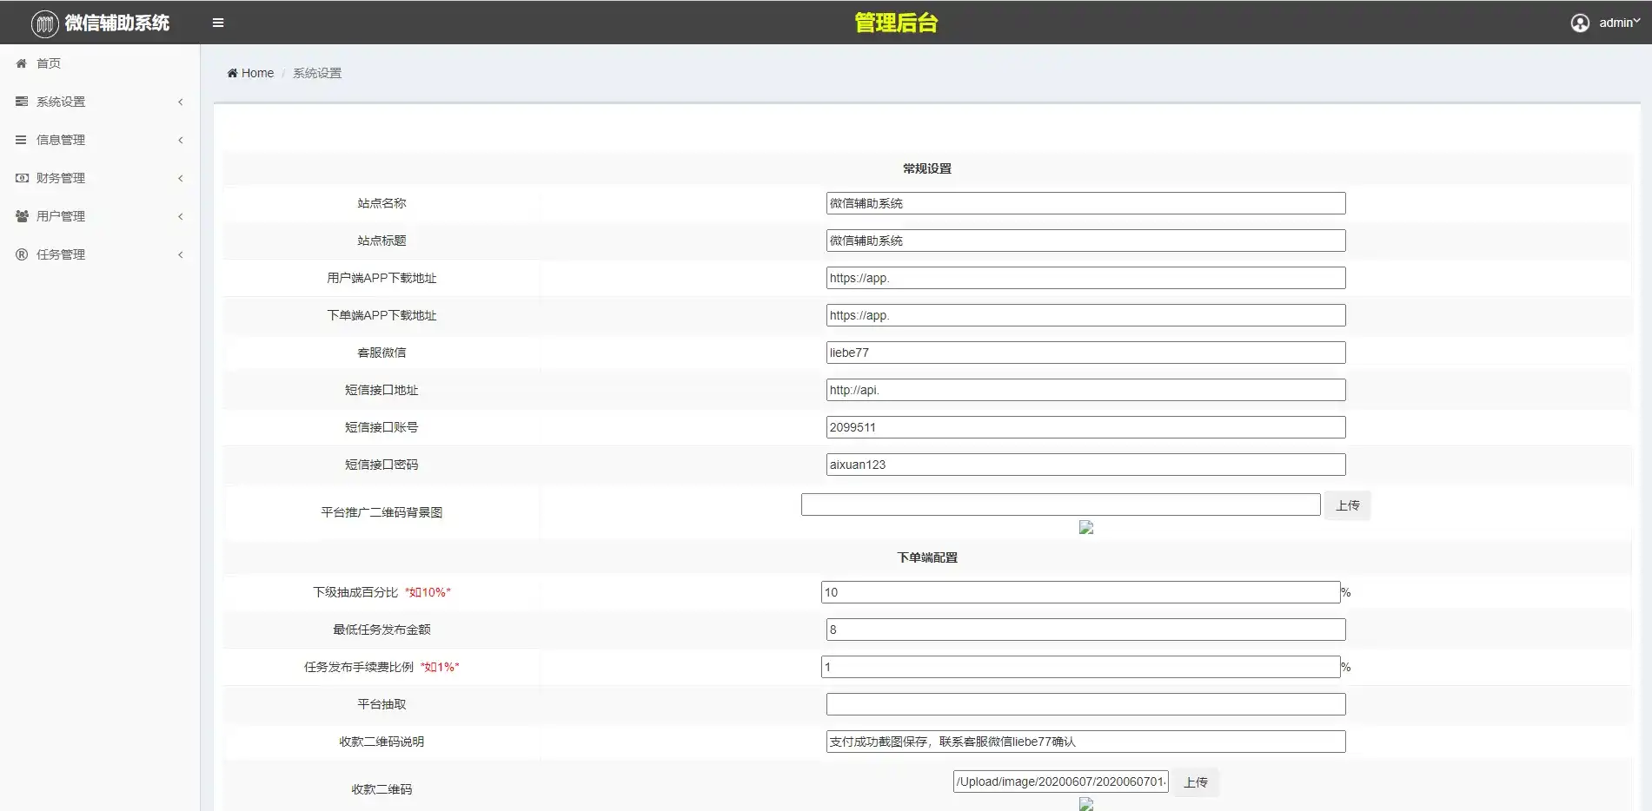Click the 收款二维码说明 label
Screen dimensions: 1652x811
[x=381, y=742]
